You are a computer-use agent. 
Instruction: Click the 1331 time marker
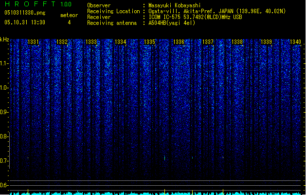point(33,42)
